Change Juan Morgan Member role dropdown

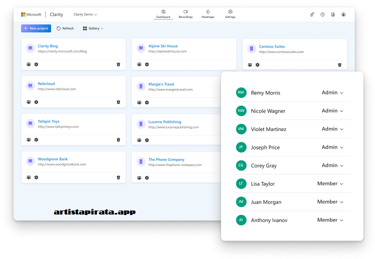tap(330, 201)
